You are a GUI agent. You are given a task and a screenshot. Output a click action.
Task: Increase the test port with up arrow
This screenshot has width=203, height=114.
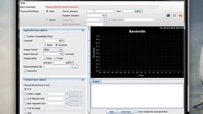[x=73, y=62]
